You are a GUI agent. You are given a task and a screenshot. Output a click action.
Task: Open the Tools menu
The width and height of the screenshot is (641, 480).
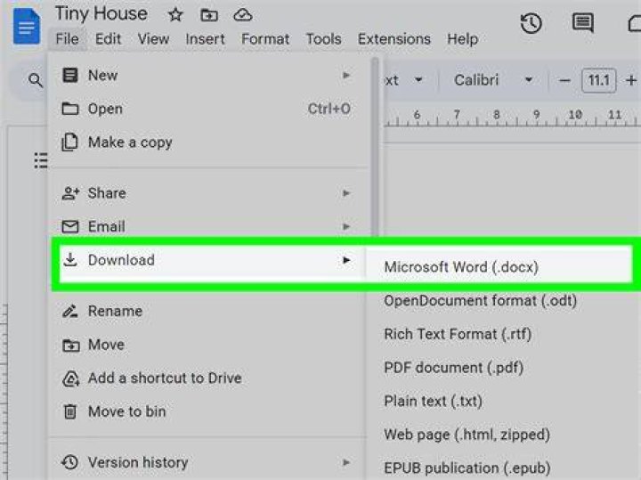pyautogui.click(x=323, y=39)
